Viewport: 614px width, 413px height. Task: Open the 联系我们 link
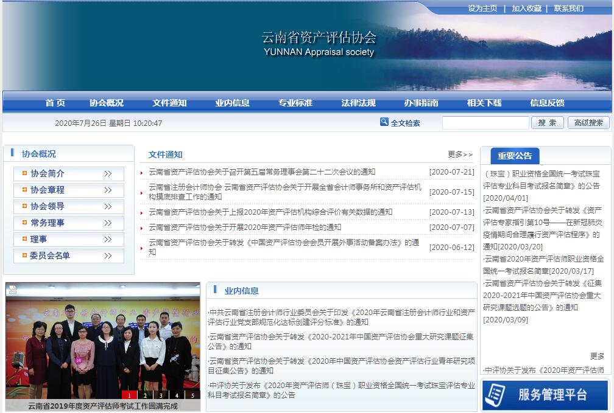pyautogui.click(x=568, y=9)
